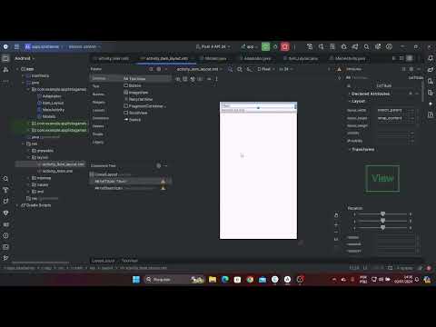Open the Notifications bell on right strip
This screenshot has height=327, width=436.
coord(431,58)
